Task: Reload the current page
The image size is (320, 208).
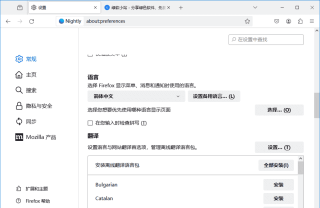Action: point(31,21)
